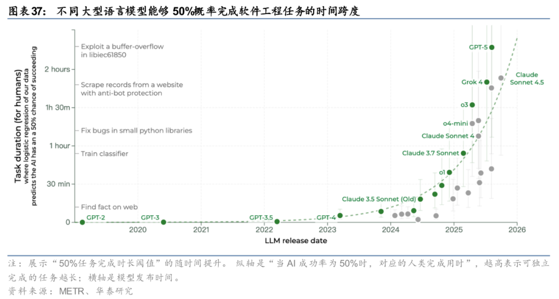
Task: Select the green GPT-3.5 data point
Action: (x=277, y=222)
